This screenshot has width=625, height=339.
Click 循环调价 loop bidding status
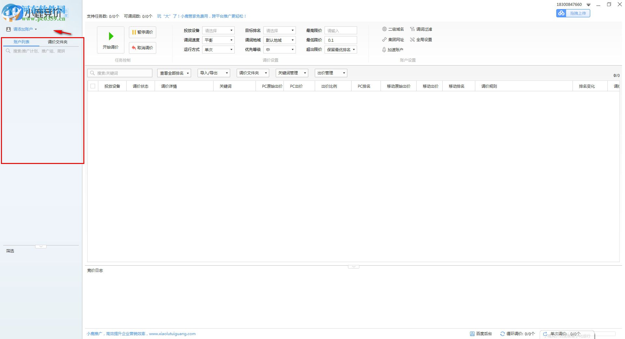pyautogui.click(x=518, y=334)
